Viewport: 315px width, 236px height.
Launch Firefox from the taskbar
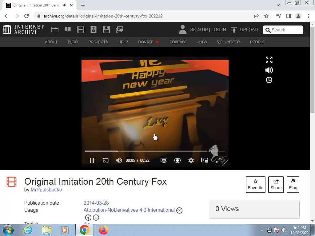pos(103,230)
